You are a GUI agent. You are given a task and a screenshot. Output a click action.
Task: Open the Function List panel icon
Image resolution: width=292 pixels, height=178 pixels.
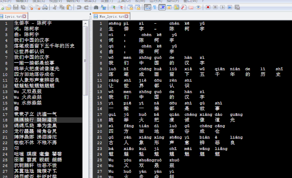click(184, 7)
